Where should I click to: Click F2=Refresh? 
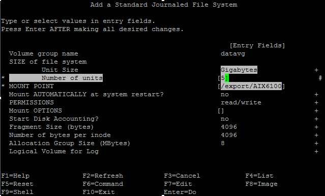[103, 176]
